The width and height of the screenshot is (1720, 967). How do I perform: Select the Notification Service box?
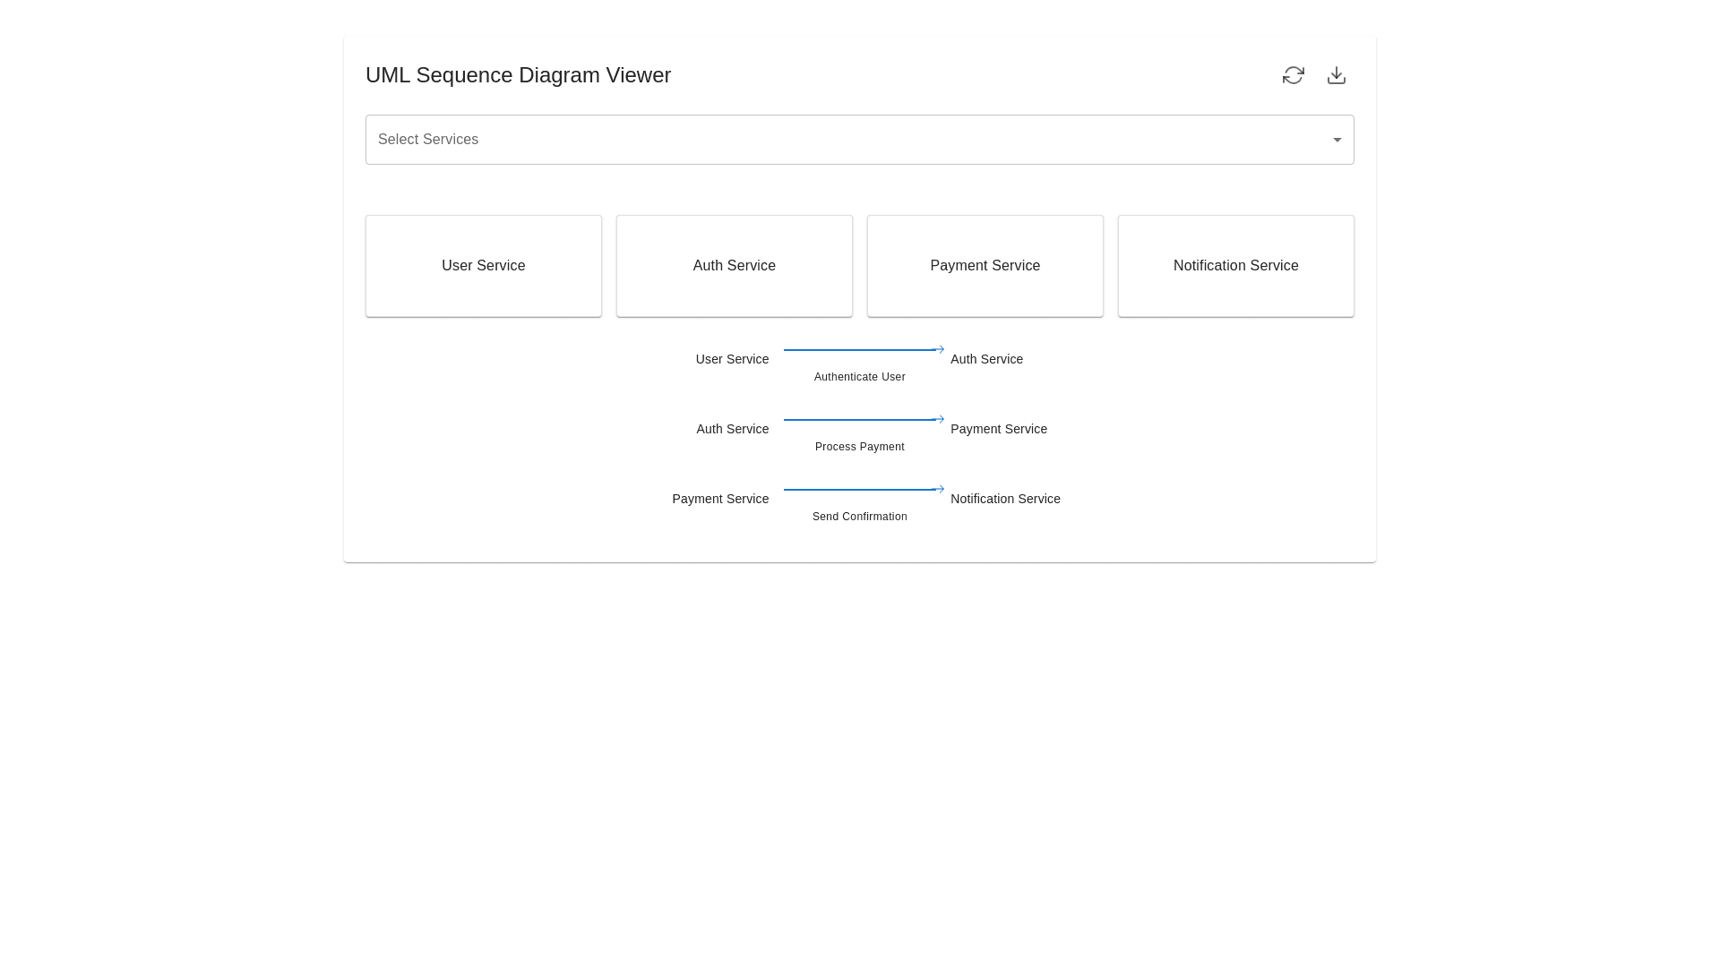(1235, 265)
